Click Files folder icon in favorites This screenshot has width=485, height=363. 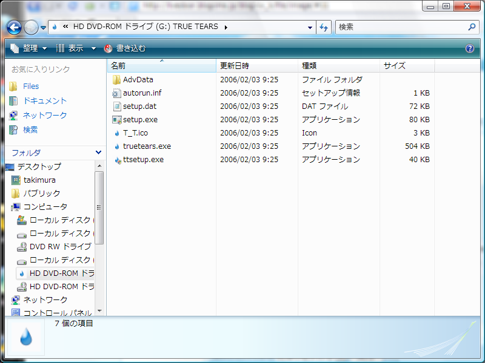tap(13, 87)
